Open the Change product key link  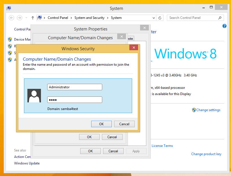tap(206, 154)
